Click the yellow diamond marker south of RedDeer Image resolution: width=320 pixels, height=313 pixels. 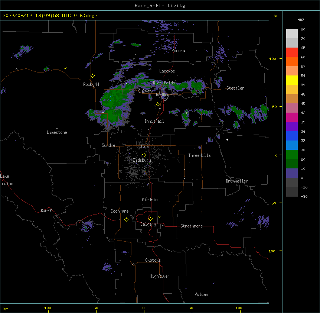(x=158, y=104)
